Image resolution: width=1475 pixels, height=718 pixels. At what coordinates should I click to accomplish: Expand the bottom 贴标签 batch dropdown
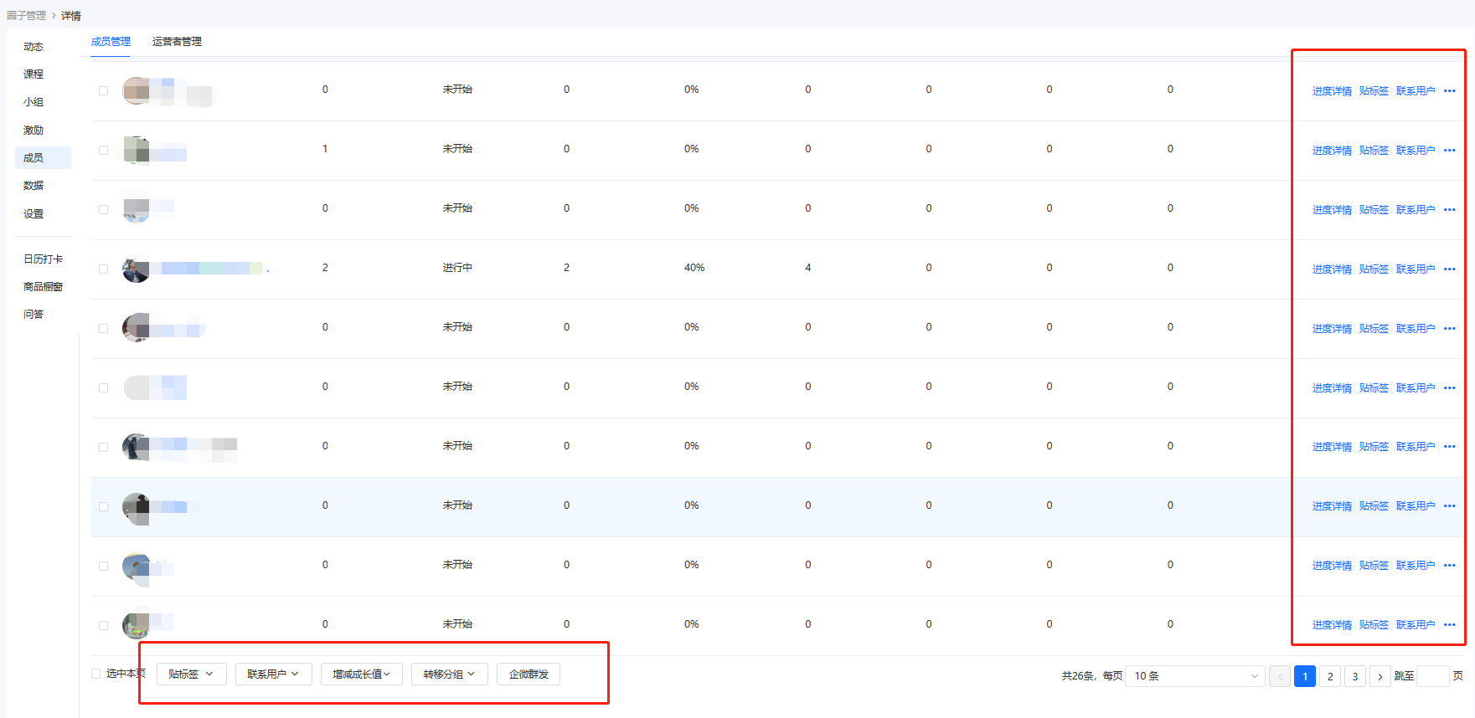[x=191, y=674]
